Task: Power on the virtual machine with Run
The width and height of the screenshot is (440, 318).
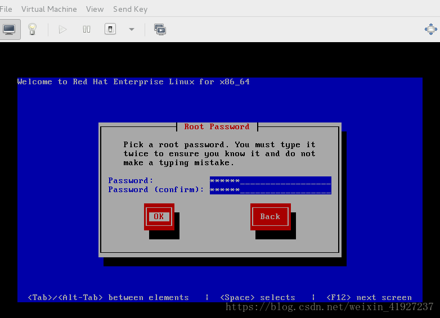Action: [62, 29]
